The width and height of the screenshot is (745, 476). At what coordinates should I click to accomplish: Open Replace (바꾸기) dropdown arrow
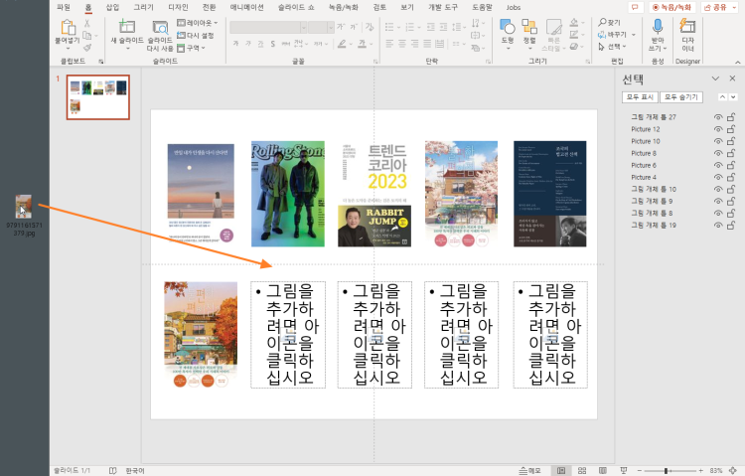click(x=634, y=35)
